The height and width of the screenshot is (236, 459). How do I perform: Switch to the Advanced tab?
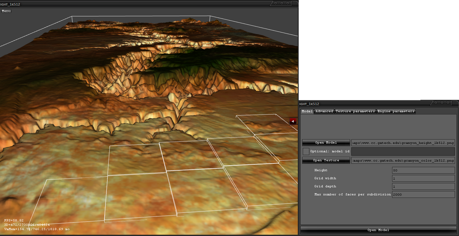click(324, 111)
